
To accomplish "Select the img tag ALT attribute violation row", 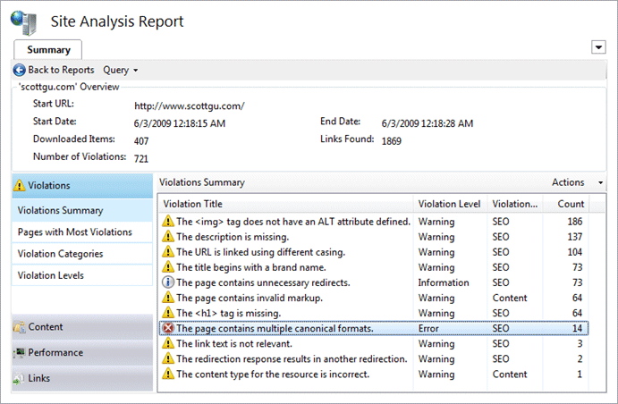I will pyautogui.click(x=374, y=222).
